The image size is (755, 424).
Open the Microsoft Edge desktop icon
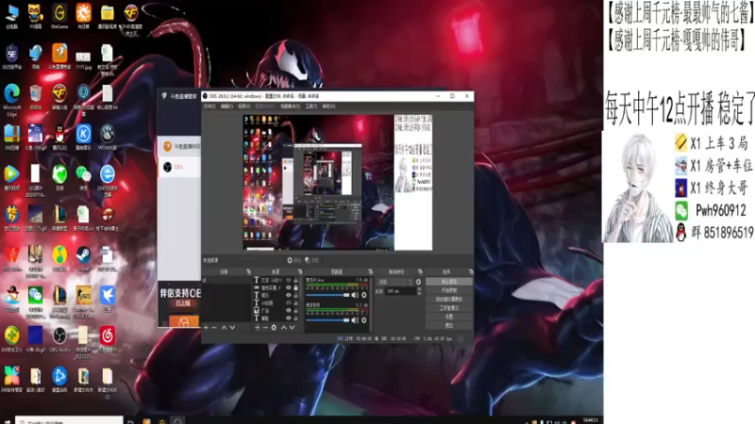point(12,100)
